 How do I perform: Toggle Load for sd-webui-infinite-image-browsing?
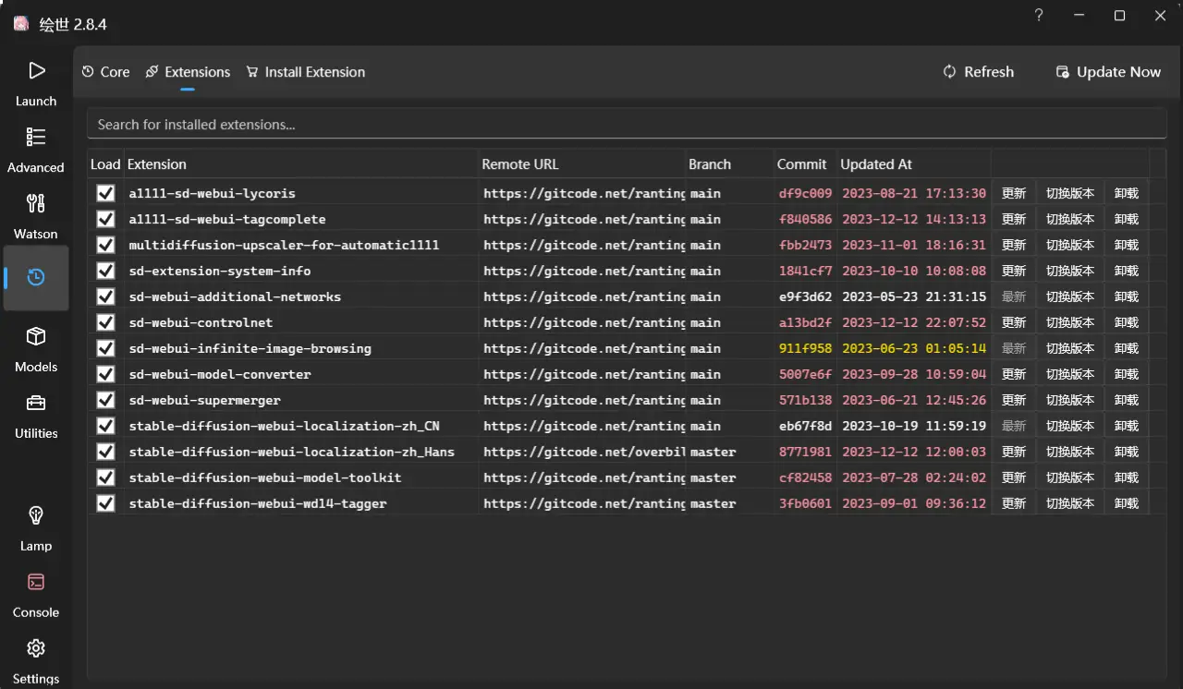[x=105, y=348]
